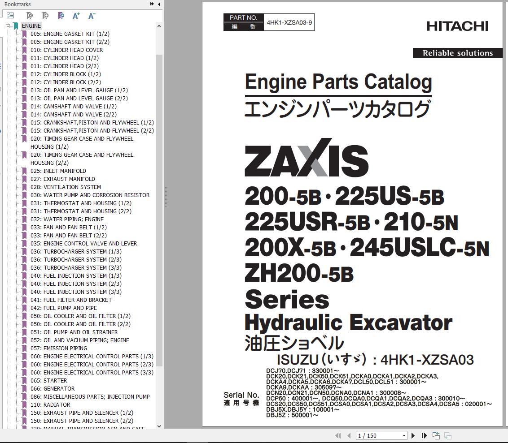Click the add new bookmark icon
This screenshot has width=508, height=443.
click(x=45, y=16)
